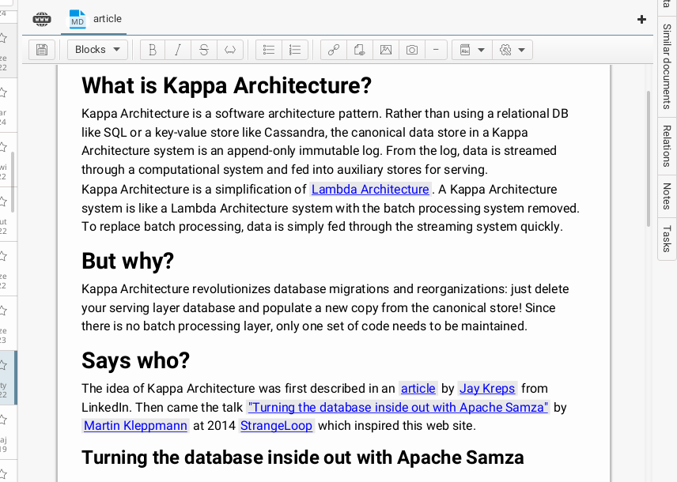Image resolution: width=677 pixels, height=482 pixels.
Task: Insert a numbered list
Action: point(295,50)
